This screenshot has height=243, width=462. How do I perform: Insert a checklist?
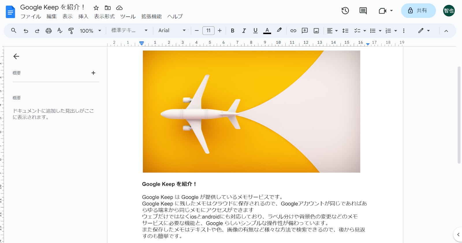click(x=357, y=31)
